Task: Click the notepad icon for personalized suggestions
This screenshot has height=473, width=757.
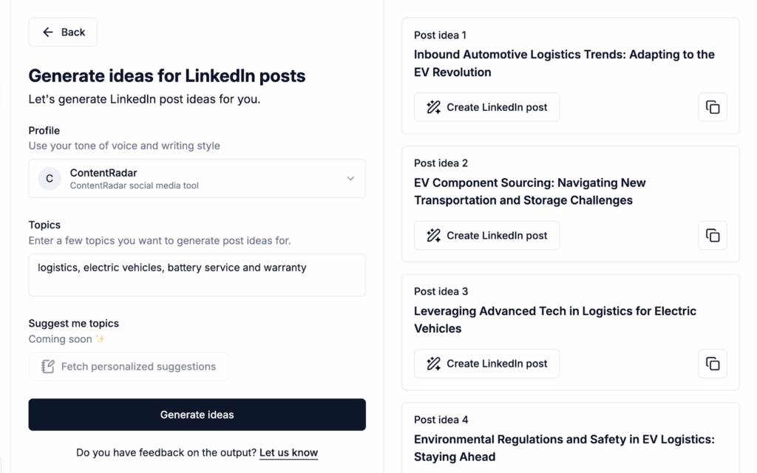Action: point(48,367)
